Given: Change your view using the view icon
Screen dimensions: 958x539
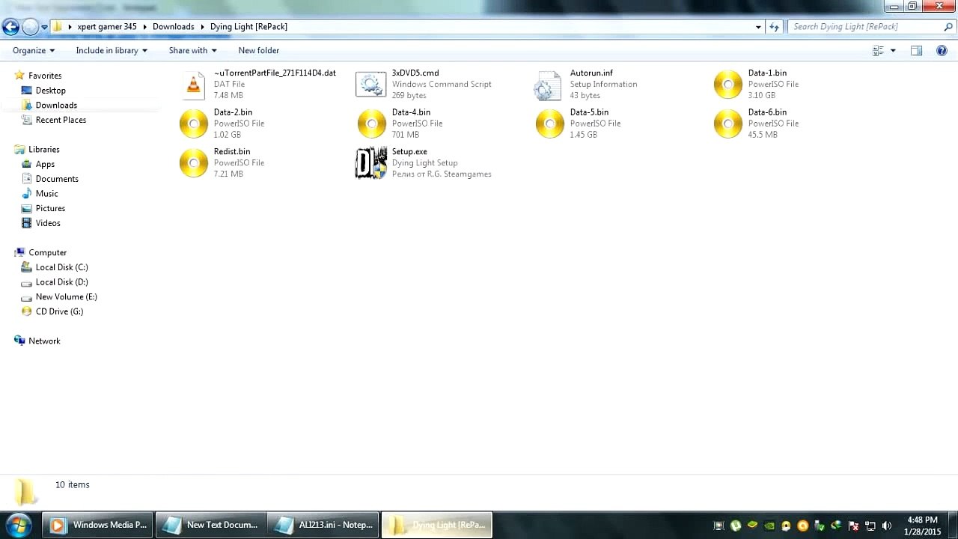Looking at the screenshot, I should pyautogui.click(x=879, y=50).
